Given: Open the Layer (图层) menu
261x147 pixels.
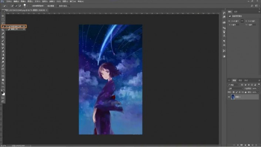Looking at the screenshot, I should click(x=30, y=1).
